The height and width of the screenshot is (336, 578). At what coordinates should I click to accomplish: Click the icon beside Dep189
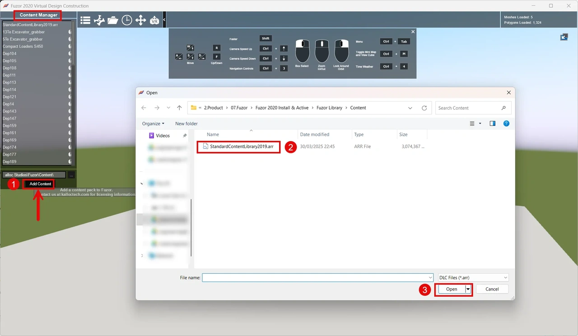tap(70, 162)
